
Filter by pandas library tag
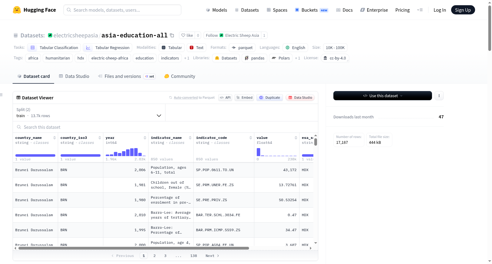[254, 58]
